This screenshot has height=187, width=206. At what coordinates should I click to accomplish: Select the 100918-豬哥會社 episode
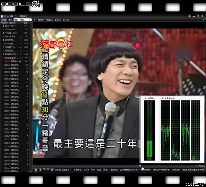(11, 79)
